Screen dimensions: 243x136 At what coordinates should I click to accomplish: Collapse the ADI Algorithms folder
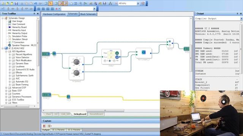click(x=6, y=51)
